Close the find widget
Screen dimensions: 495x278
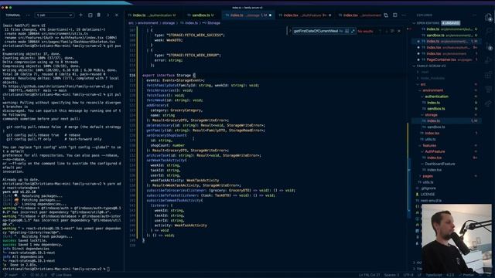pyautogui.click(x=399, y=31)
